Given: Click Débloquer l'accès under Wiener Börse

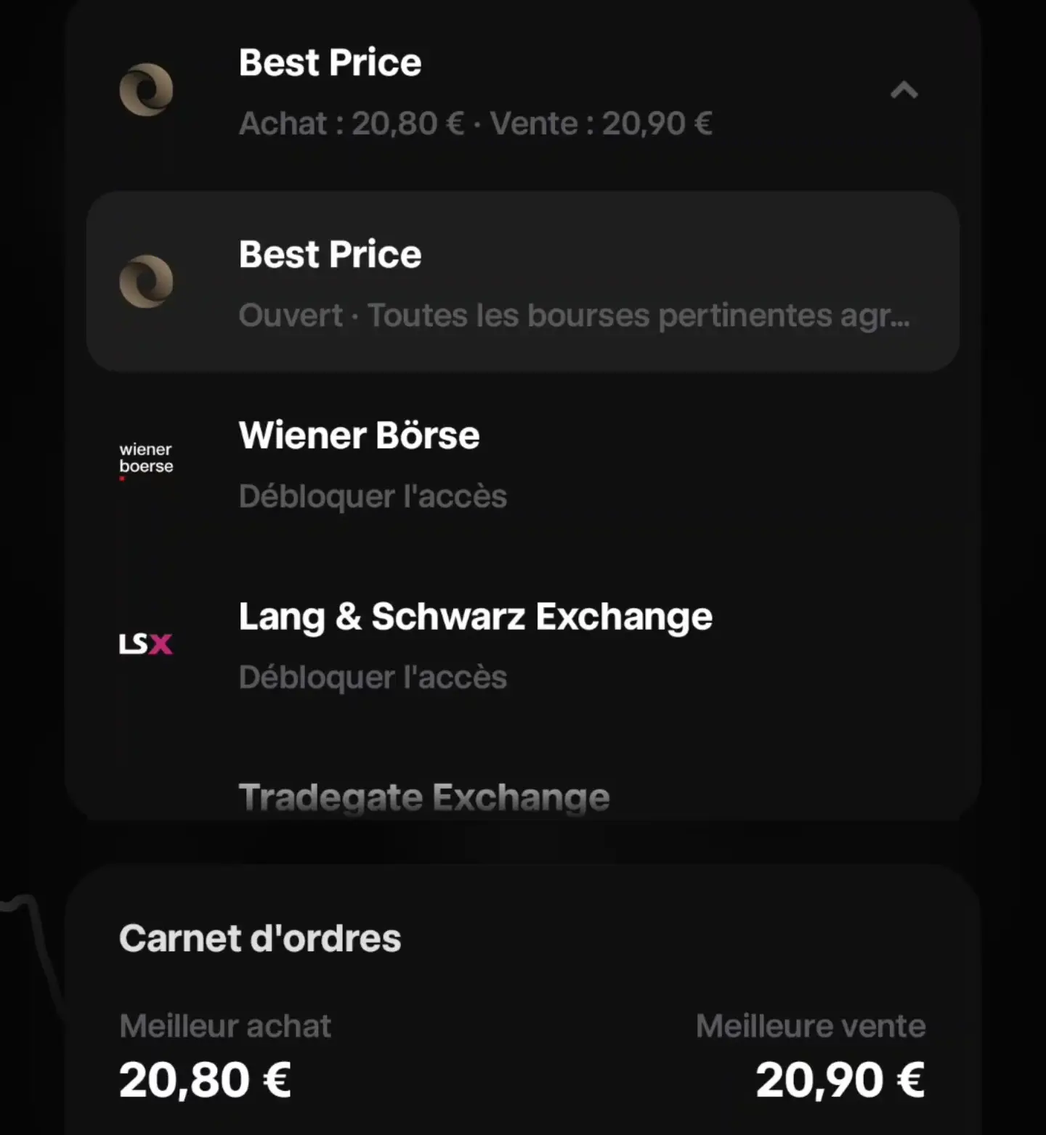Looking at the screenshot, I should click(x=373, y=497).
